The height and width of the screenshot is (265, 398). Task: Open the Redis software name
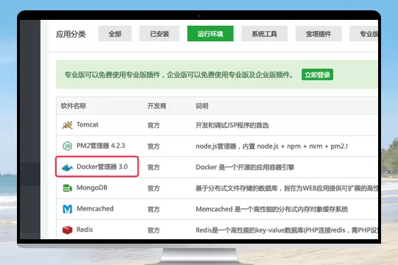(x=85, y=230)
